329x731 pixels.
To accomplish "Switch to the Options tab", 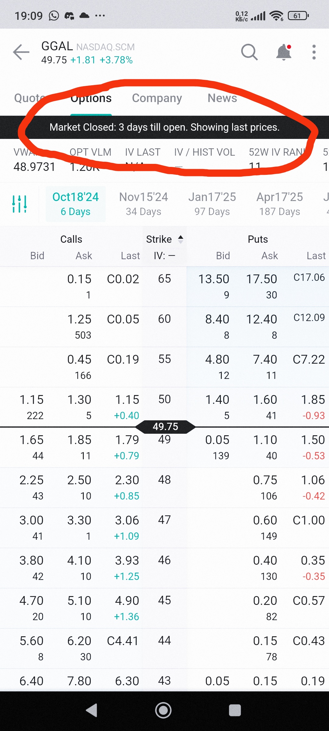I will (x=91, y=98).
